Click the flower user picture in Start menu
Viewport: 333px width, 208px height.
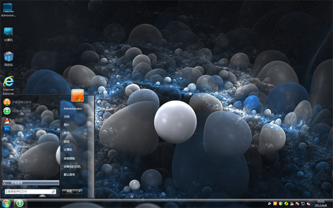(78, 95)
